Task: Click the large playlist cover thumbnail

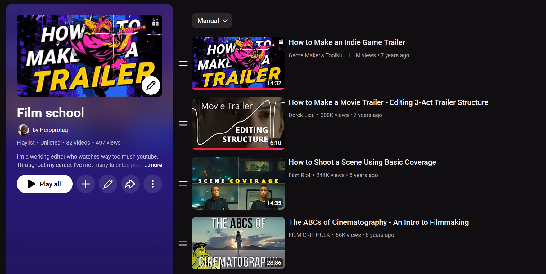Action: 89,56
